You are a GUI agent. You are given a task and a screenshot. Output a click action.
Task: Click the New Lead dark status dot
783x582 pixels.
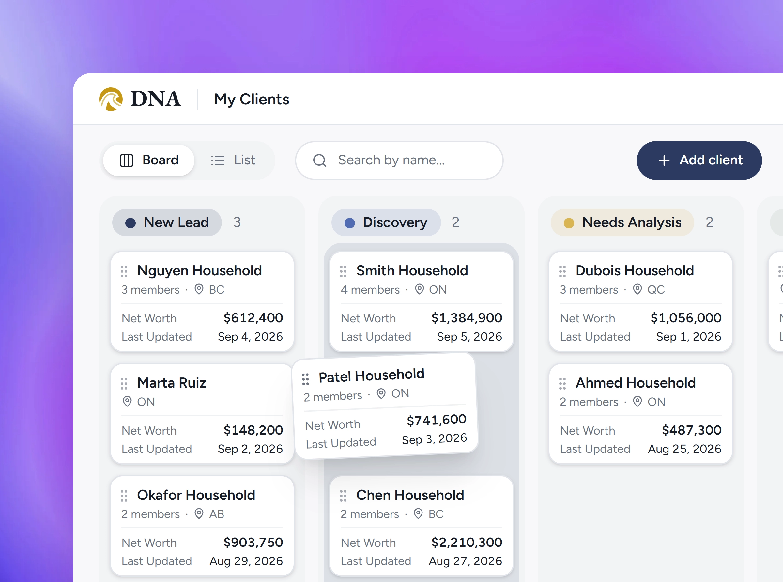tap(130, 223)
